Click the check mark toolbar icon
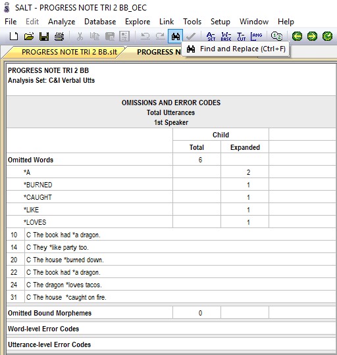 (x=191, y=36)
